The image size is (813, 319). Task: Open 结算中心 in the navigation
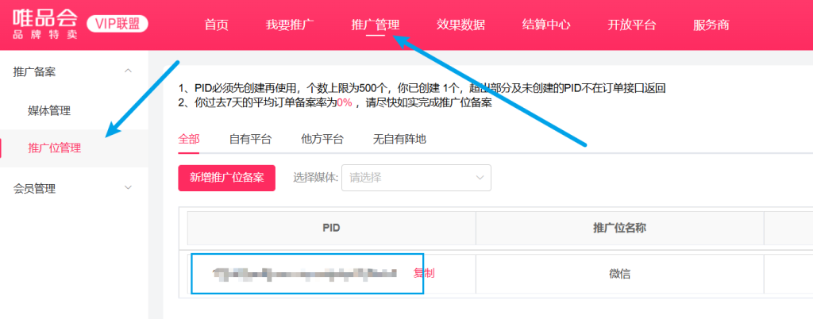(x=546, y=25)
